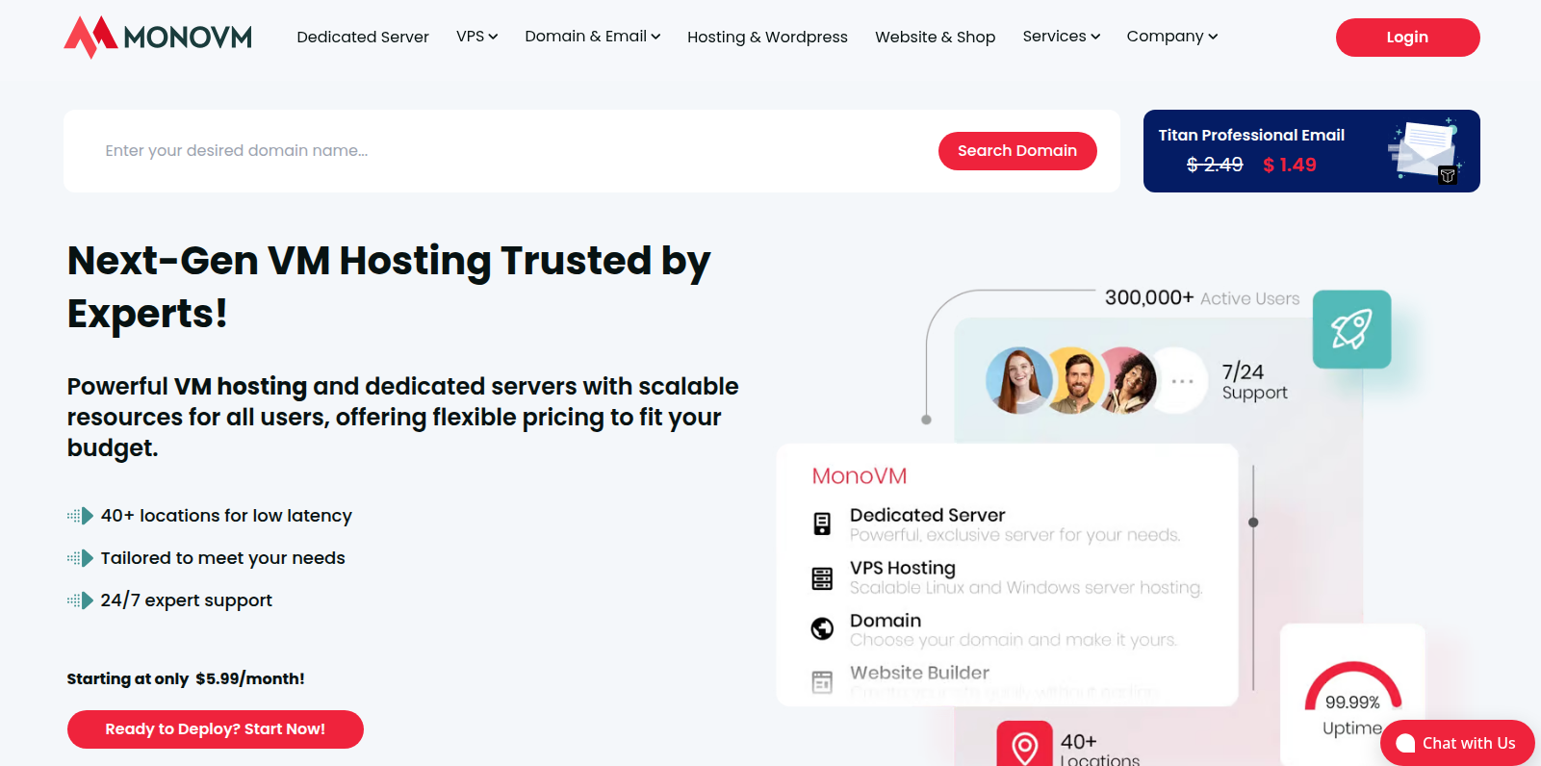Open the Chat with Us widget
Image resolution: width=1541 pixels, height=766 pixels.
point(1456,743)
